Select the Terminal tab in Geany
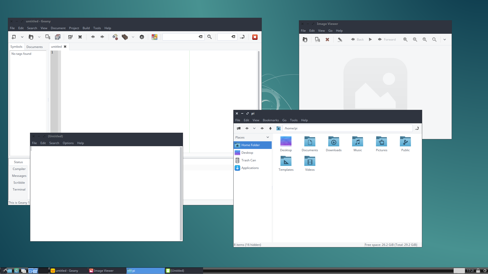 click(19, 190)
